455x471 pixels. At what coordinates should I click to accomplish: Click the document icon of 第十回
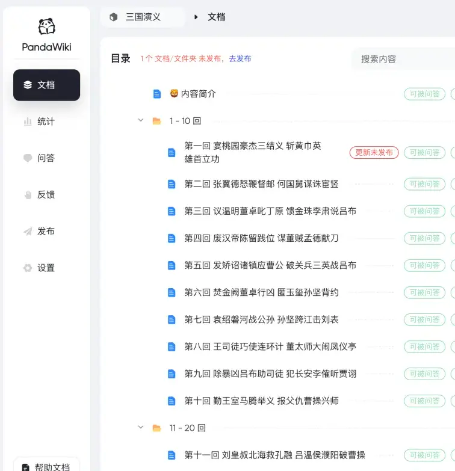tap(172, 401)
